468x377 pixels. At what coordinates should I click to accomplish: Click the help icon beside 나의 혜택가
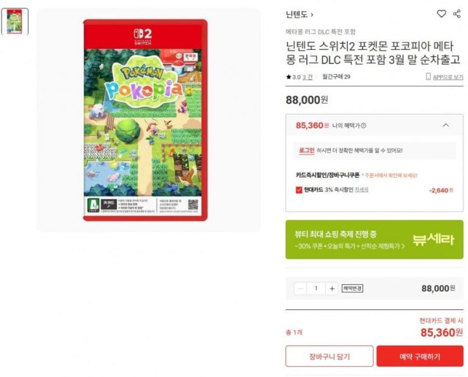pos(364,126)
